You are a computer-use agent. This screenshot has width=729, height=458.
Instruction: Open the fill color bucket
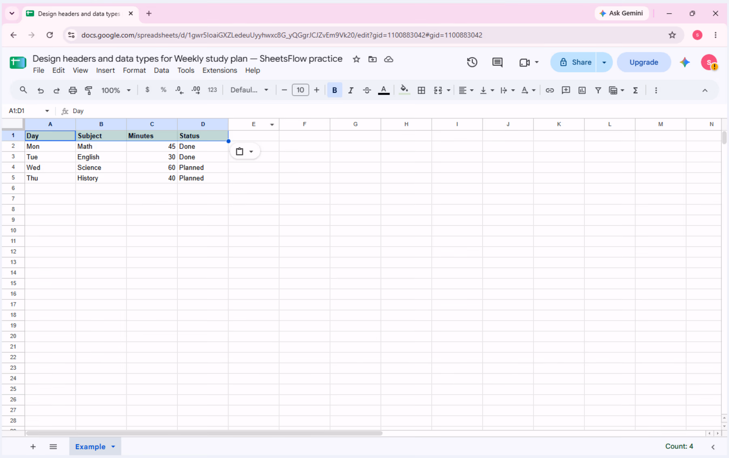(404, 90)
